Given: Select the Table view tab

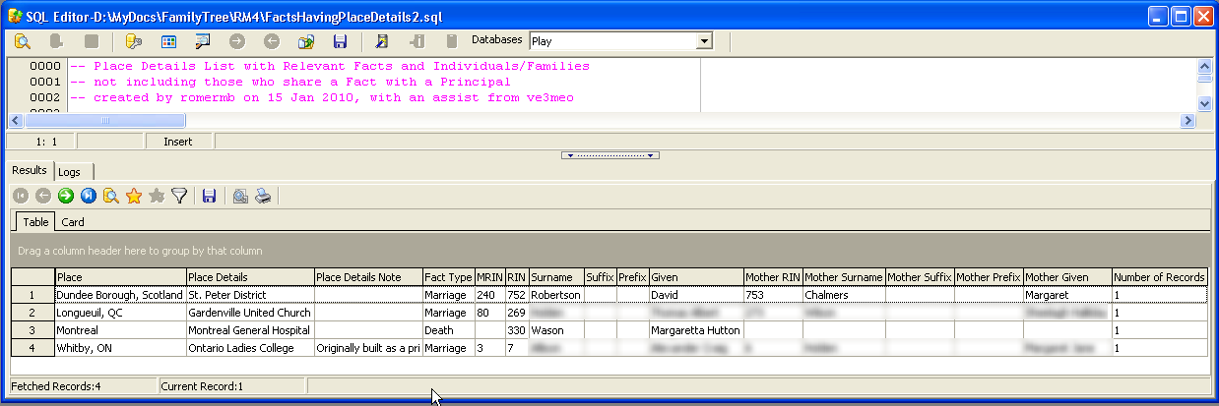Looking at the screenshot, I should point(35,222).
